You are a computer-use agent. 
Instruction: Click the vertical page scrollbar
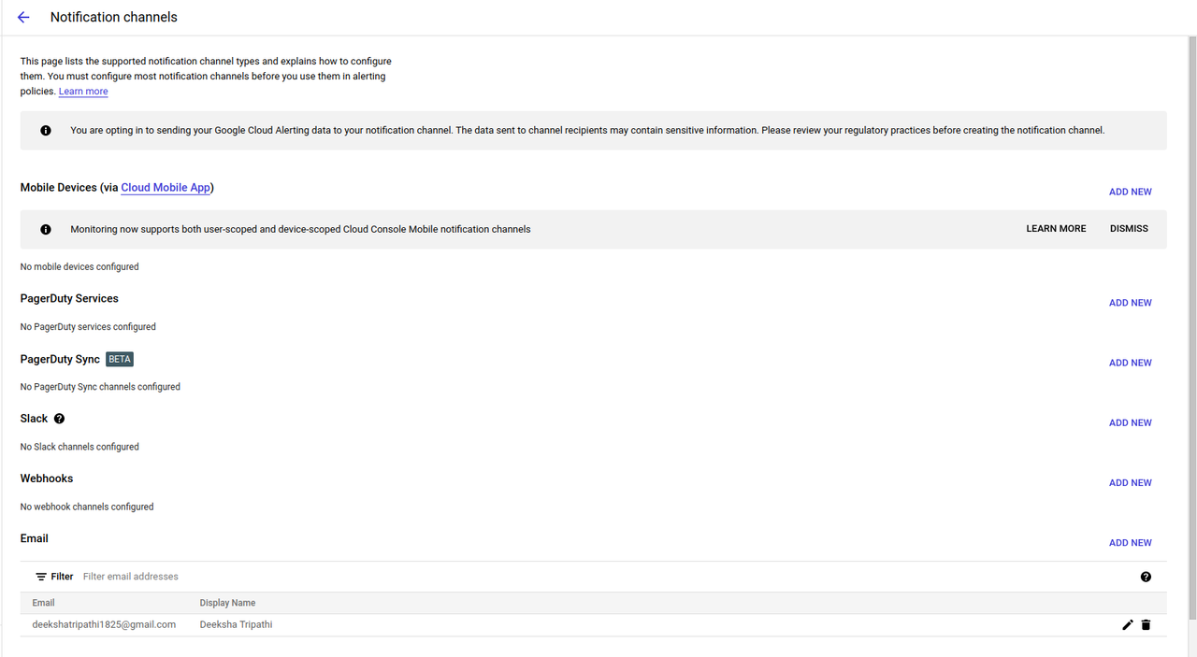pyautogui.click(x=1191, y=327)
